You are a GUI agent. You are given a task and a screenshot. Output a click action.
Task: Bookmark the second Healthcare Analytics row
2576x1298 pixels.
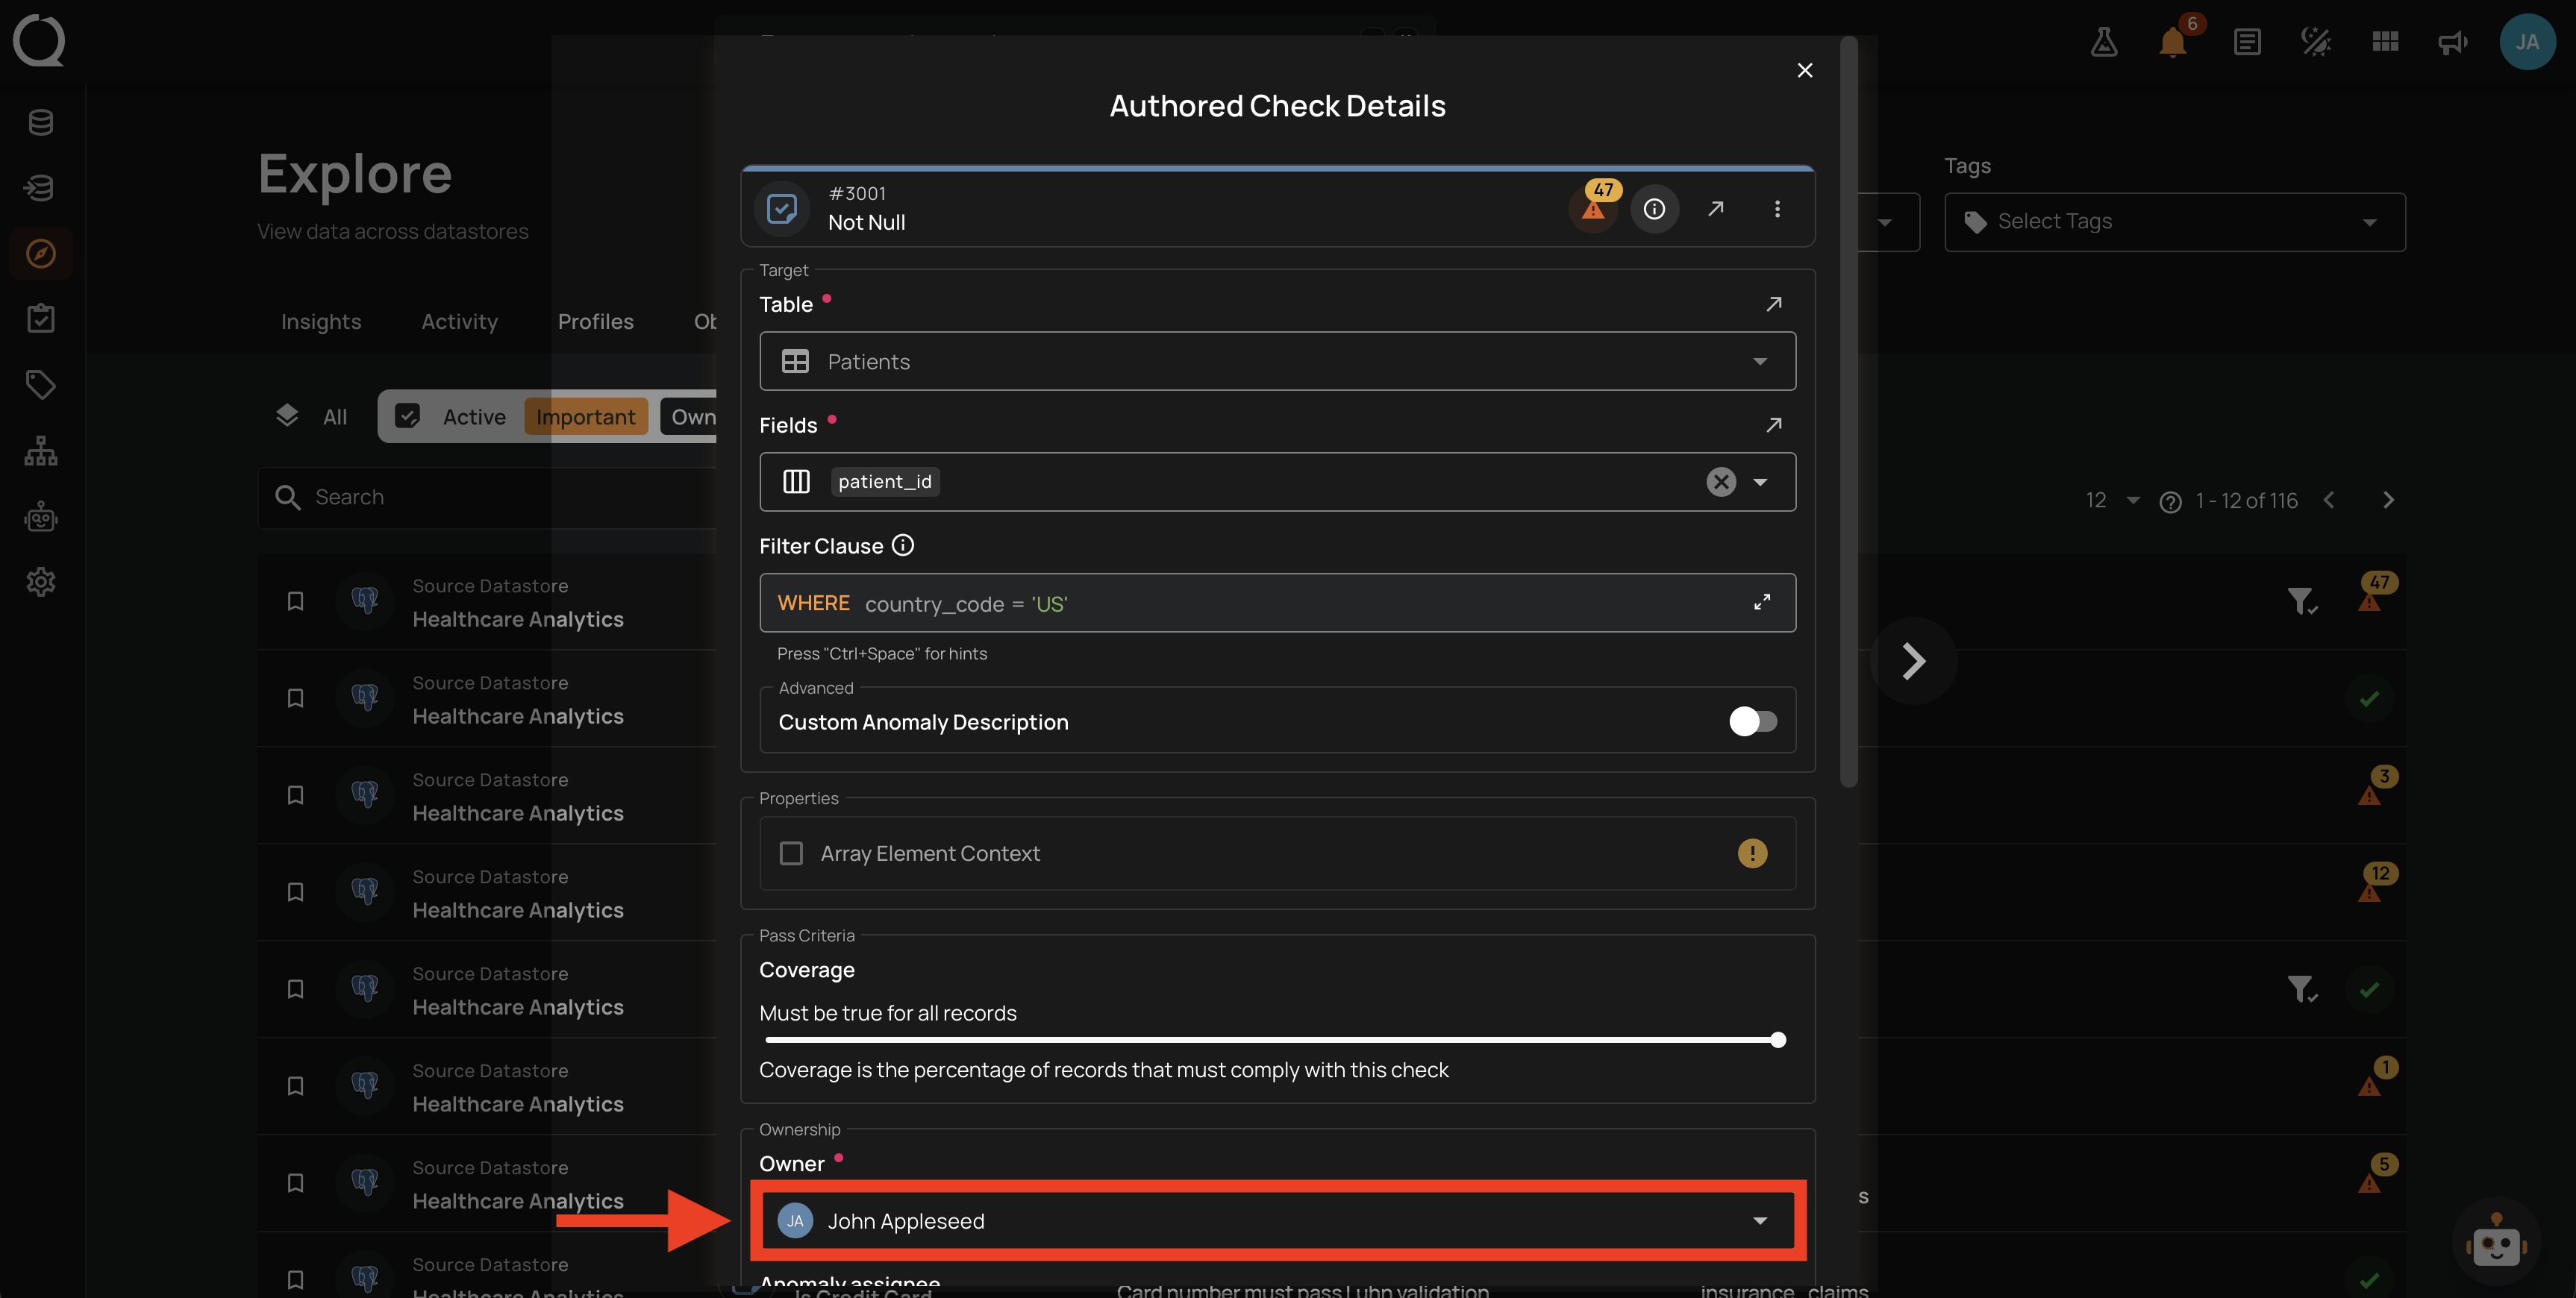click(295, 698)
